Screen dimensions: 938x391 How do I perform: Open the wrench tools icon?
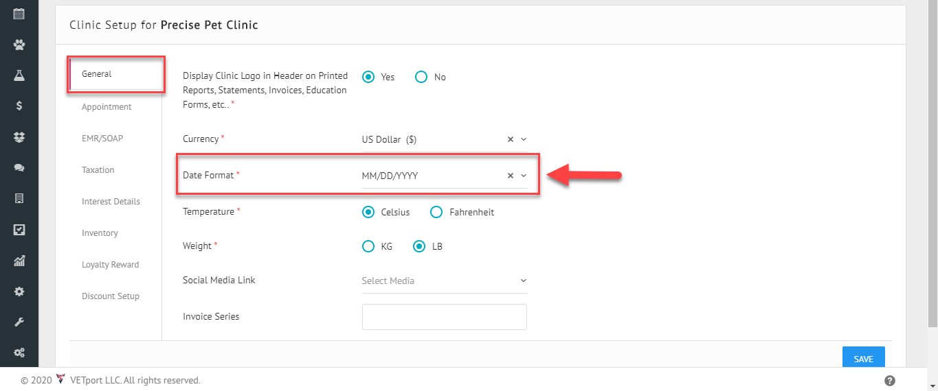coord(19,322)
